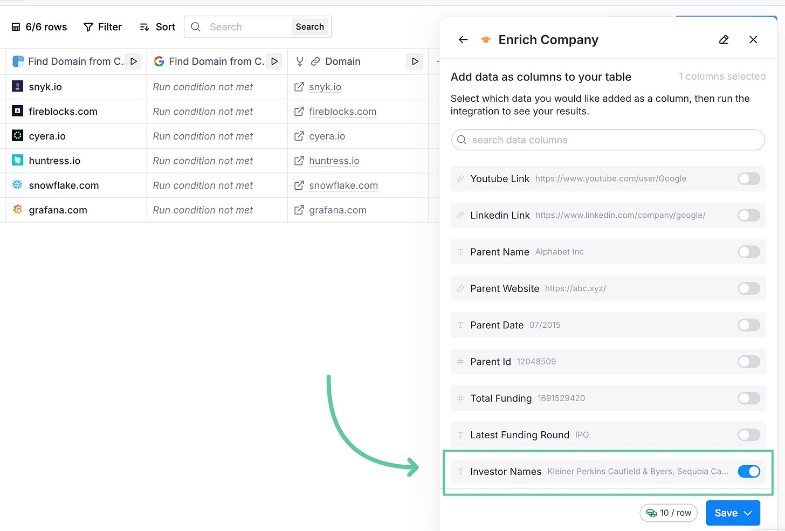Open external link icon for cyera.io
Image resolution: width=785 pixels, height=531 pixels.
pos(299,136)
